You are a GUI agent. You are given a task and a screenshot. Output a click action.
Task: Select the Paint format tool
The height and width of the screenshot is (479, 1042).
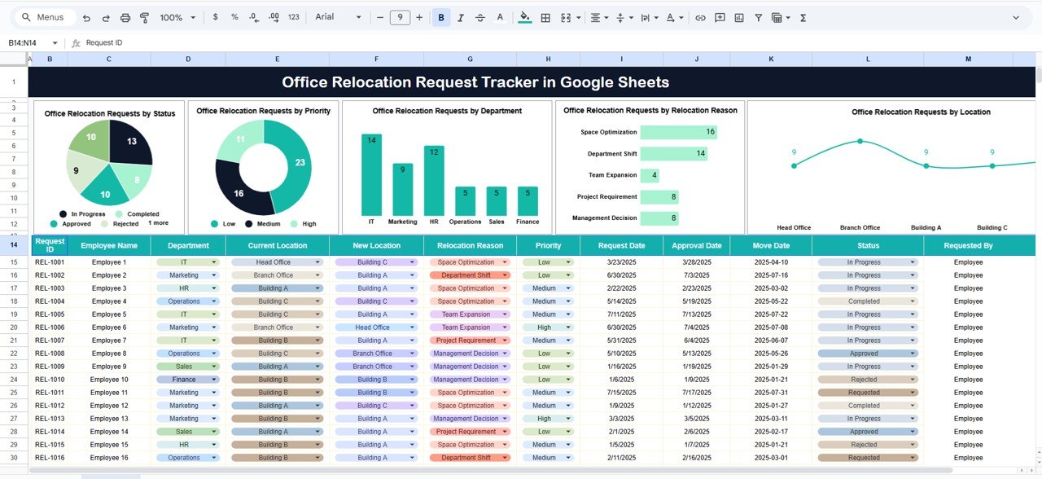[146, 16]
